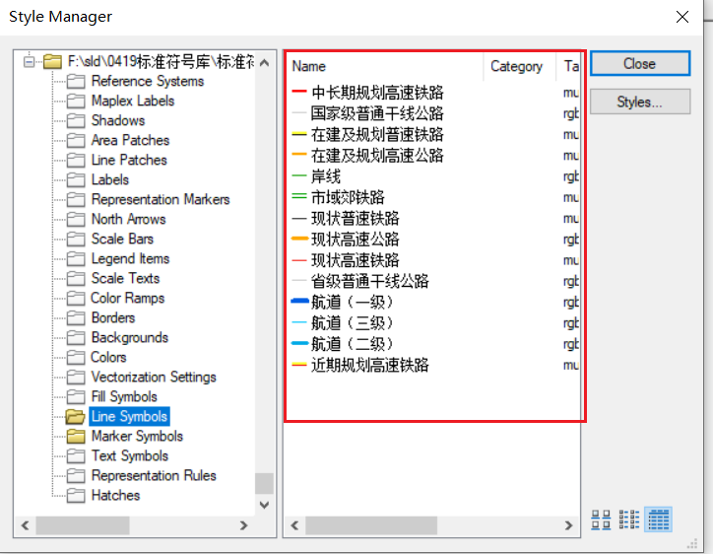Select the Line Patches folder
The image size is (713, 554).
tap(129, 160)
